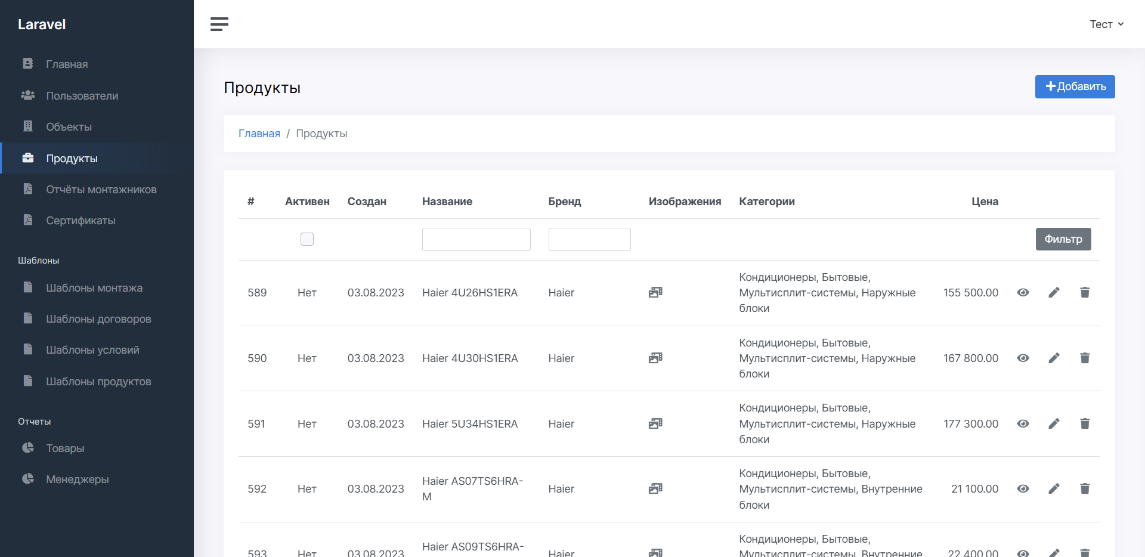
Task: Open Шаблоны договоров in the sidebar
Action: [x=98, y=318]
